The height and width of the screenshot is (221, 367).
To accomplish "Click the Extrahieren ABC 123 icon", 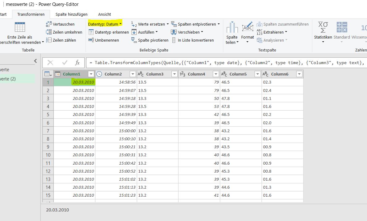I will [x=259, y=32].
